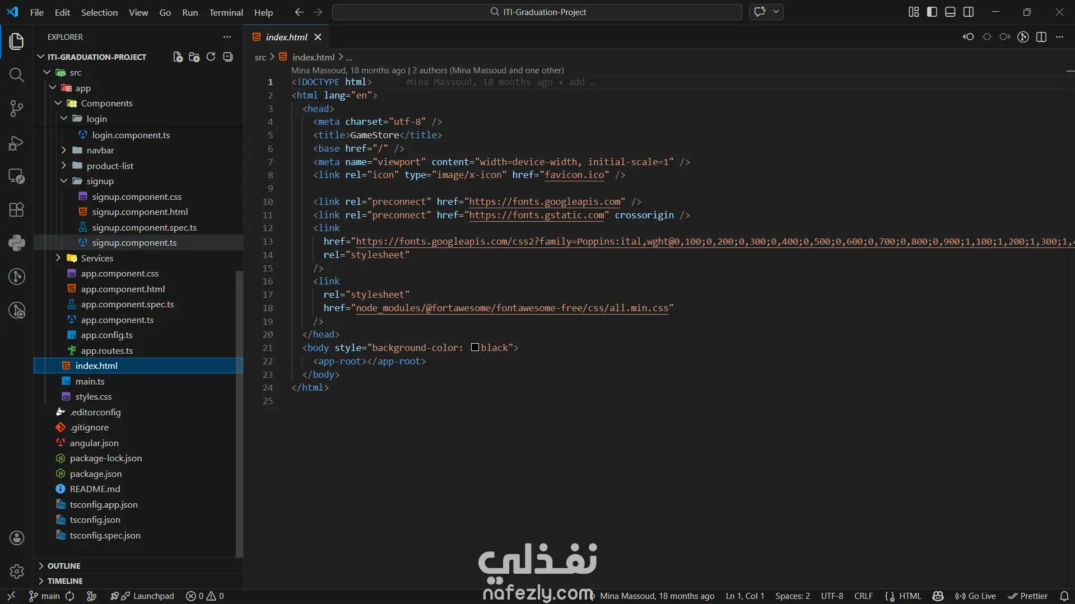
Task: Toggle Copilot status in status bar
Action: click(x=938, y=596)
